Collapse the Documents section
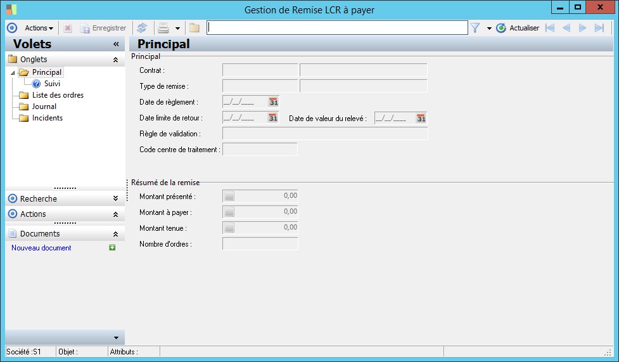Viewport: 619px width, 362px height. pyautogui.click(x=116, y=234)
